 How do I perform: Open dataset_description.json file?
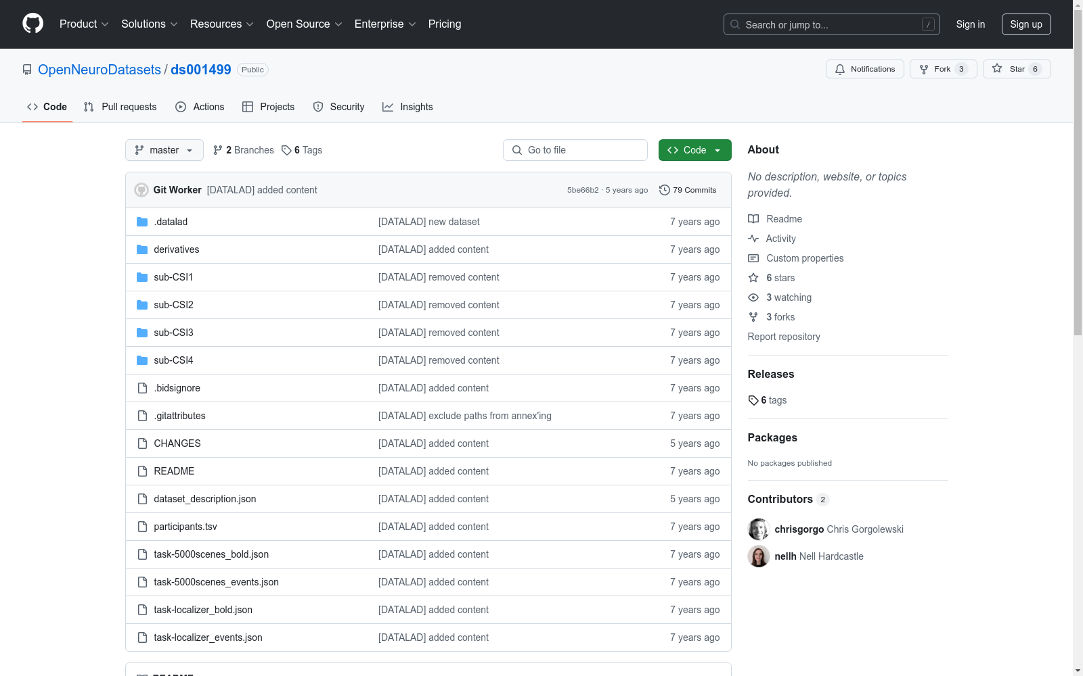tap(205, 499)
